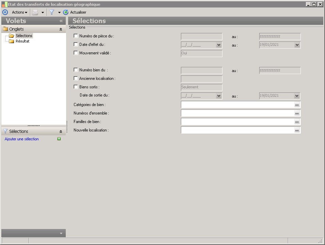Click the printer icon in the toolbar

tap(35, 12)
